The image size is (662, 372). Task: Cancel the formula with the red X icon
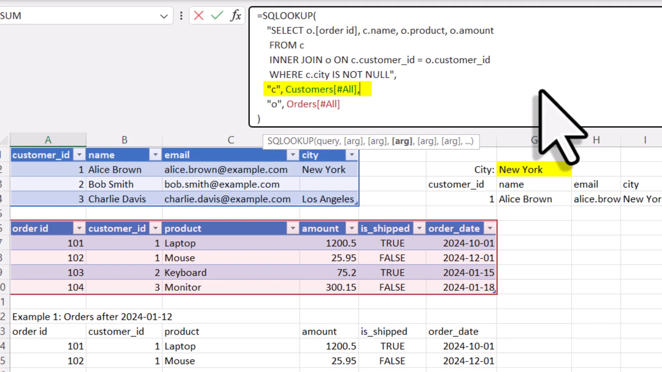(x=199, y=15)
